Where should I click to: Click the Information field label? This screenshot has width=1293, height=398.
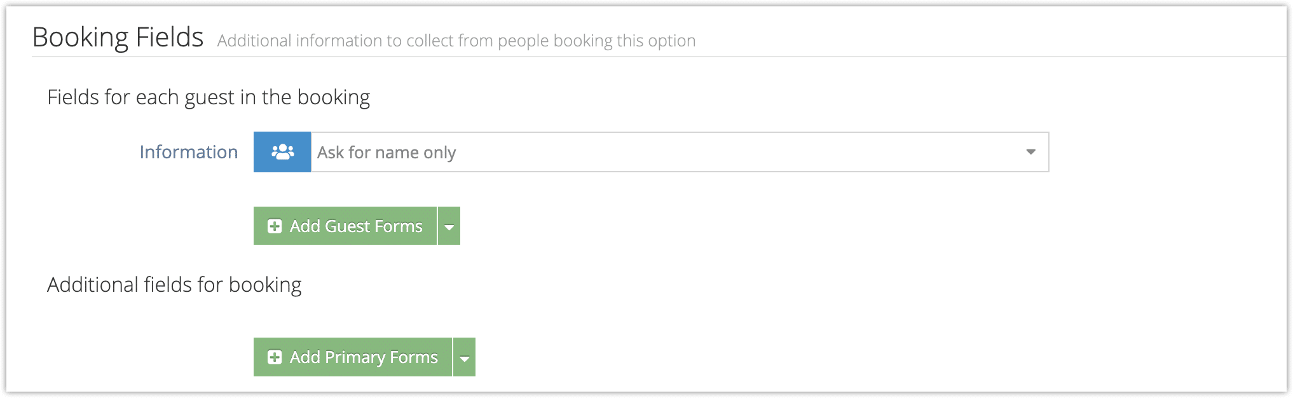tap(189, 152)
